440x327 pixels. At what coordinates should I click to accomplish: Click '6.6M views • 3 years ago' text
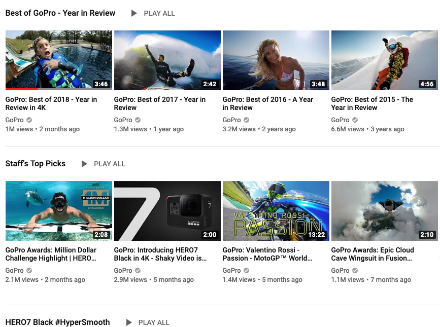(368, 129)
